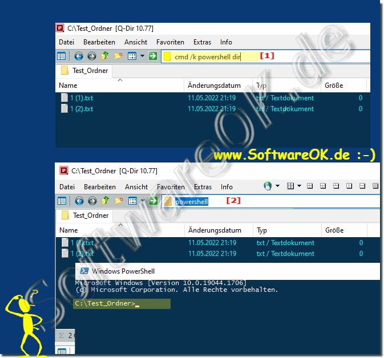Open Extras menu in upper Q-Dir window
Viewport: 384px width, 358px height.
202,42
